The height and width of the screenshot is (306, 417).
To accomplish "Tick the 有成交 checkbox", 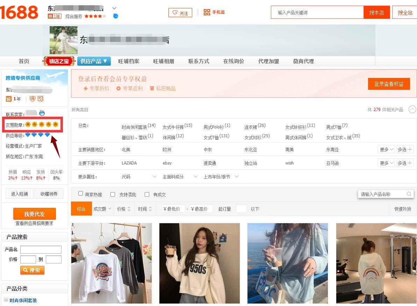I will [147, 194].
